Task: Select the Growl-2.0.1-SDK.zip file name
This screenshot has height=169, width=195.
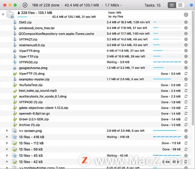Action: pos(34,119)
